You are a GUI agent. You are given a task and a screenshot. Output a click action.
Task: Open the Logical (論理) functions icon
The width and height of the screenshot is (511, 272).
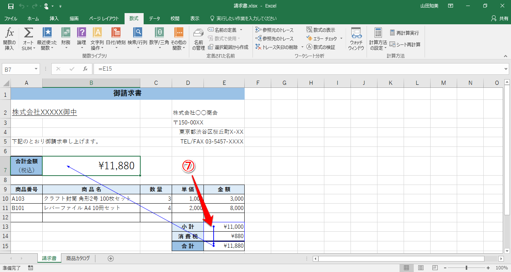(82, 33)
